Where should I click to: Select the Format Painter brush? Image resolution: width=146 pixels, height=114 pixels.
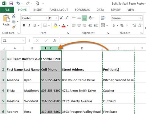coord(14,27)
